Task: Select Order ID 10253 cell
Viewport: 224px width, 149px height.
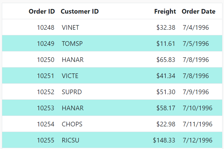Action: (46, 108)
